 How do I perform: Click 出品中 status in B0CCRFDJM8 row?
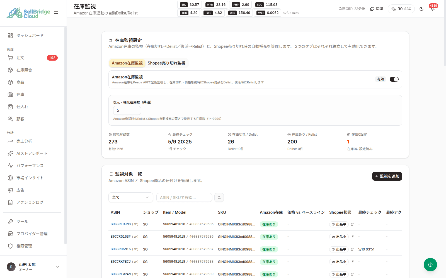pyautogui.click(x=339, y=224)
